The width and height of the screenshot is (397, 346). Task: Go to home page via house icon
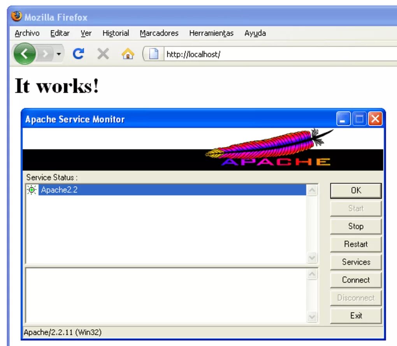click(128, 54)
